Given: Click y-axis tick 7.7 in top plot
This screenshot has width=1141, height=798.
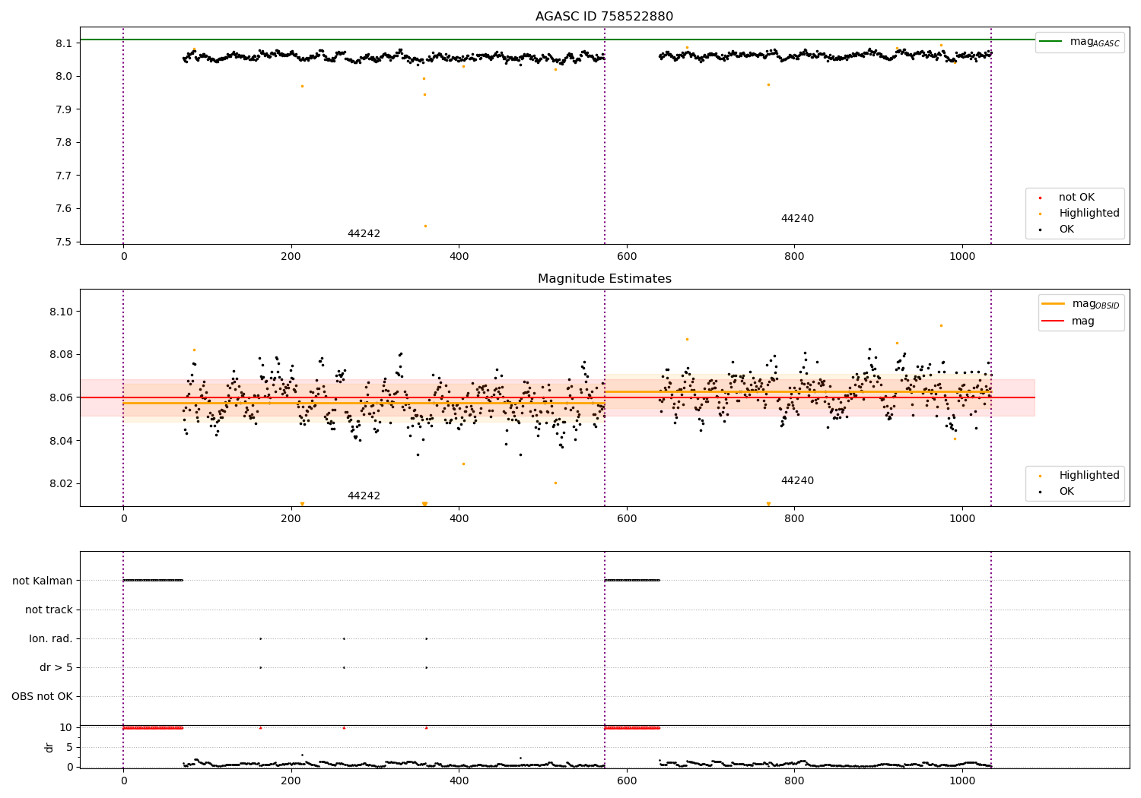Looking at the screenshot, I should point(64,176).
